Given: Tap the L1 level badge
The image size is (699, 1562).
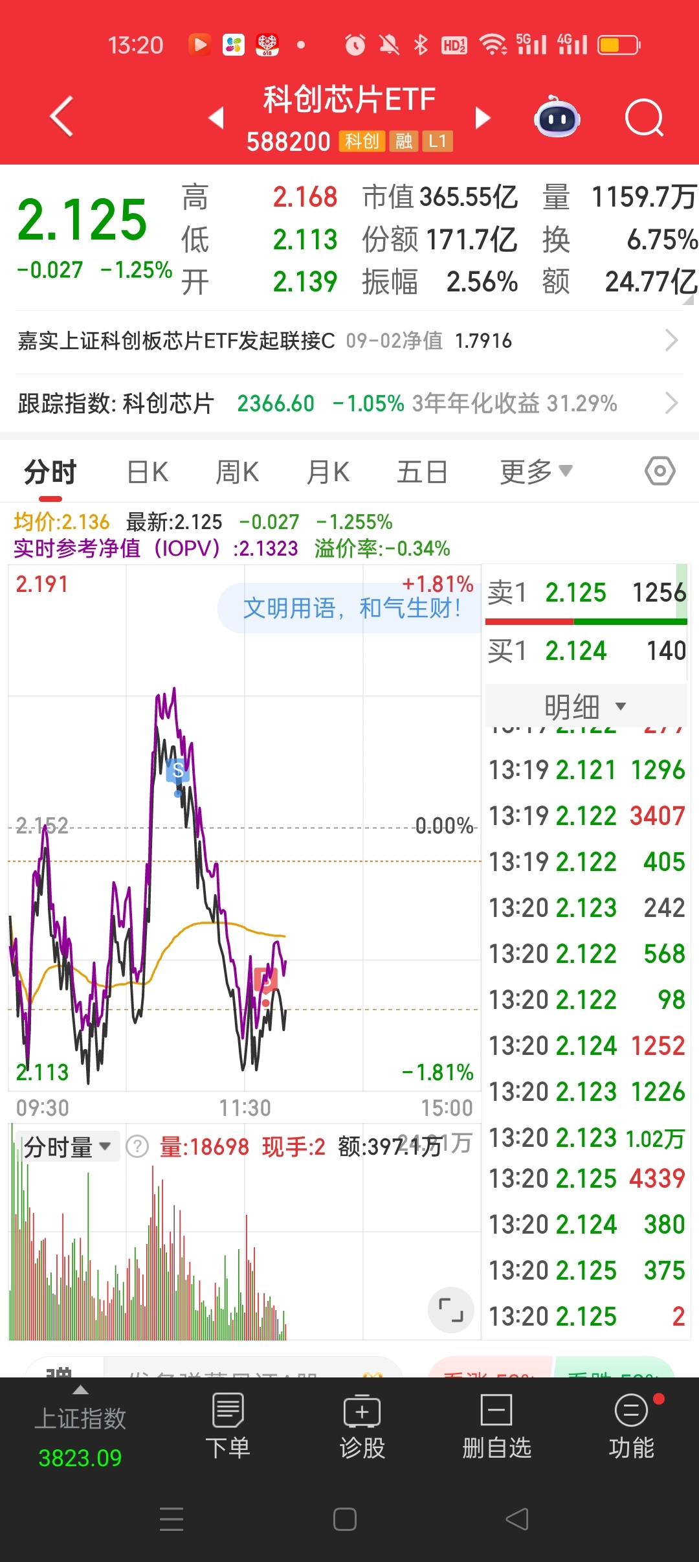Looking at the screenshot, I should coord(438,141).
